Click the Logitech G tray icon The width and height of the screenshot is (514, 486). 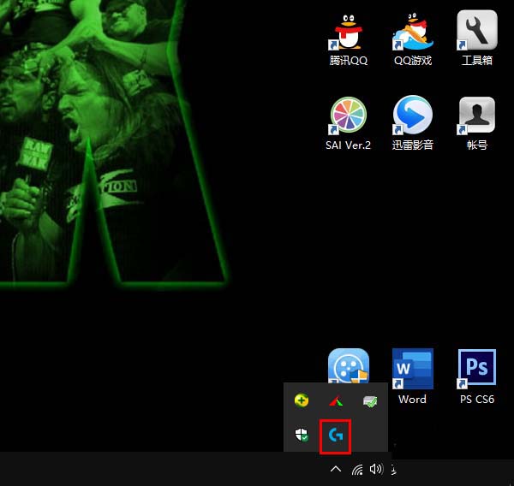(335, 436)
